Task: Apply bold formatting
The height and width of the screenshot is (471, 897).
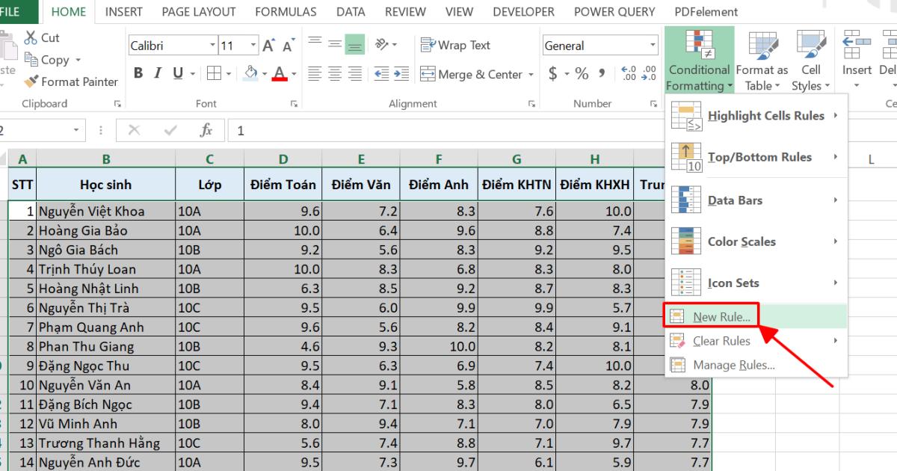Action: point(138,73)
